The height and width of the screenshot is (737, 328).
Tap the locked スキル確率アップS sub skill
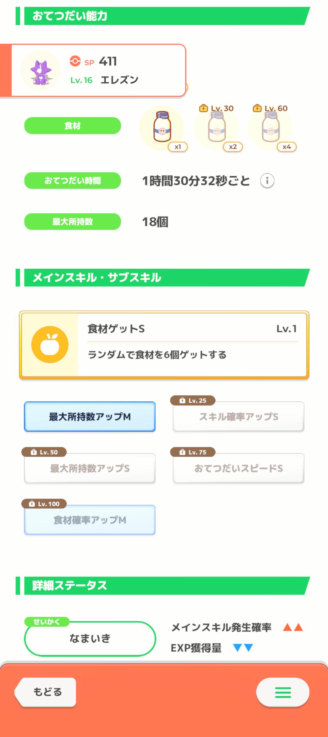tap(238, 417)
